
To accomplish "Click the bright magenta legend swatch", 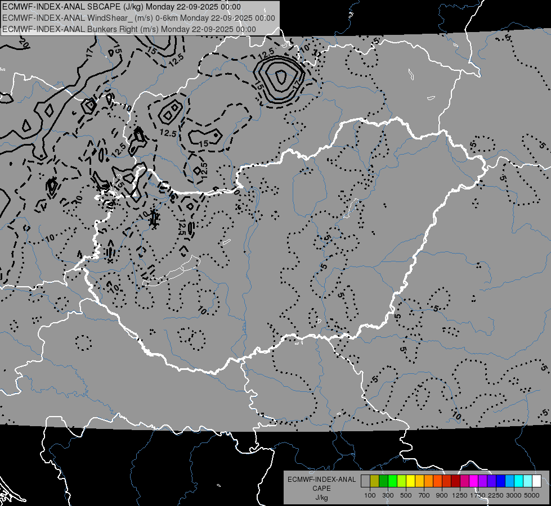I will [473, 481].
